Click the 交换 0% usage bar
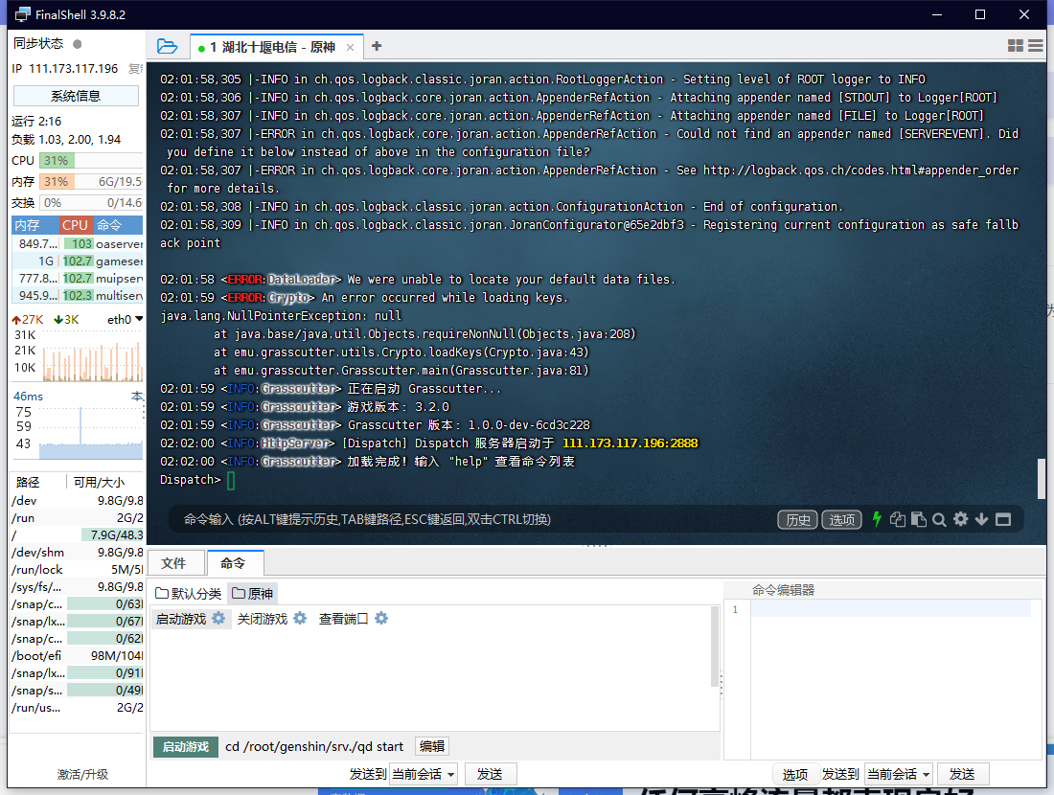The image size is (1054, 795). pos(91,202)
